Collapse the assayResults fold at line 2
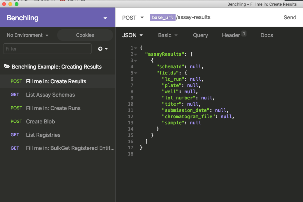 coord(136,55)
